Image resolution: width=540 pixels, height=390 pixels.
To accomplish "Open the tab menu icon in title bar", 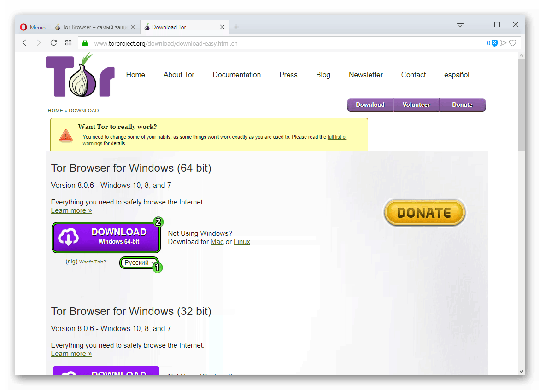I will [460, 24].
